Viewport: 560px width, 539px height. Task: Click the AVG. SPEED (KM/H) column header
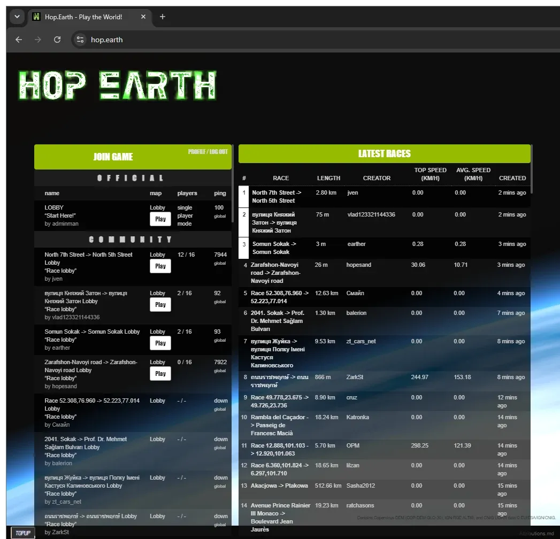tap(473, 174)
